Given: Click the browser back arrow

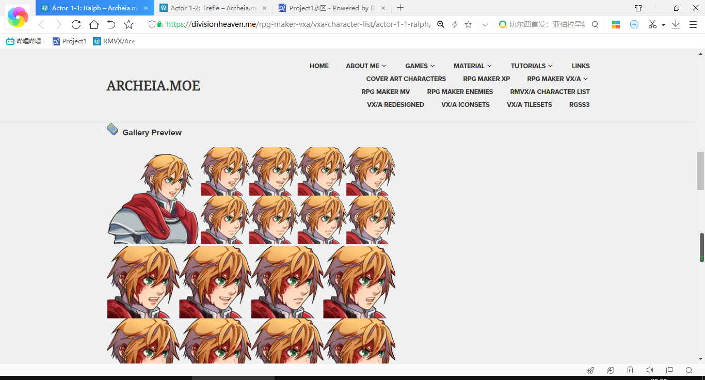Looking at the screenshot, I should (41, 24).
